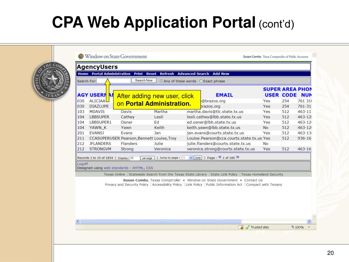Click email keith.yawn@lbb.state.tx.us
349x262 pixels.
point(213,128)
